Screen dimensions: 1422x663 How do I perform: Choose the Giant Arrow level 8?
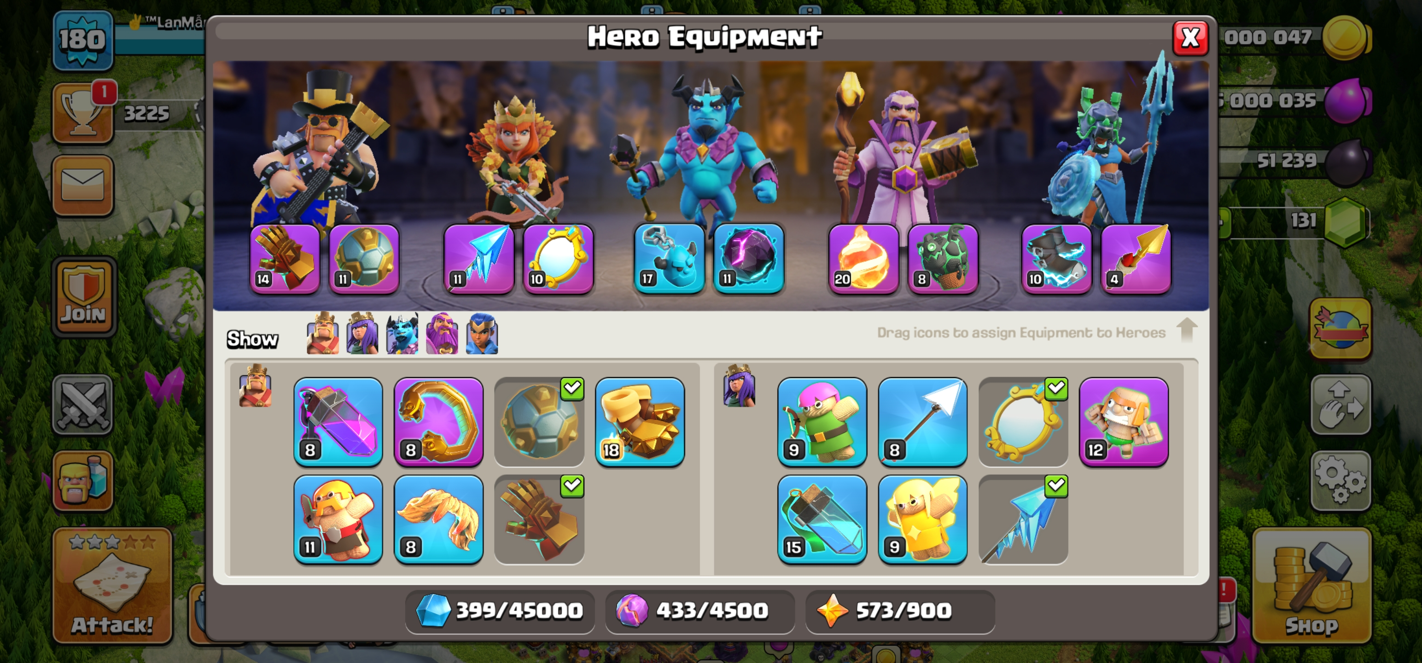point(922,422)
